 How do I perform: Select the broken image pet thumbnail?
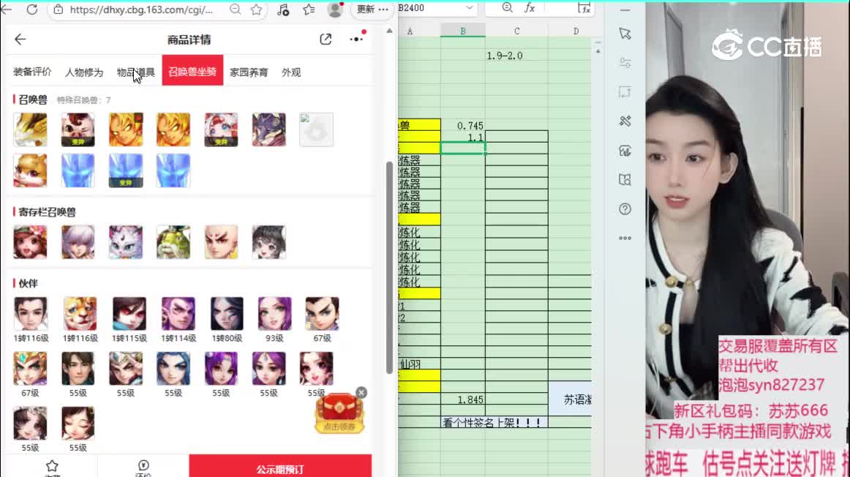317,129
